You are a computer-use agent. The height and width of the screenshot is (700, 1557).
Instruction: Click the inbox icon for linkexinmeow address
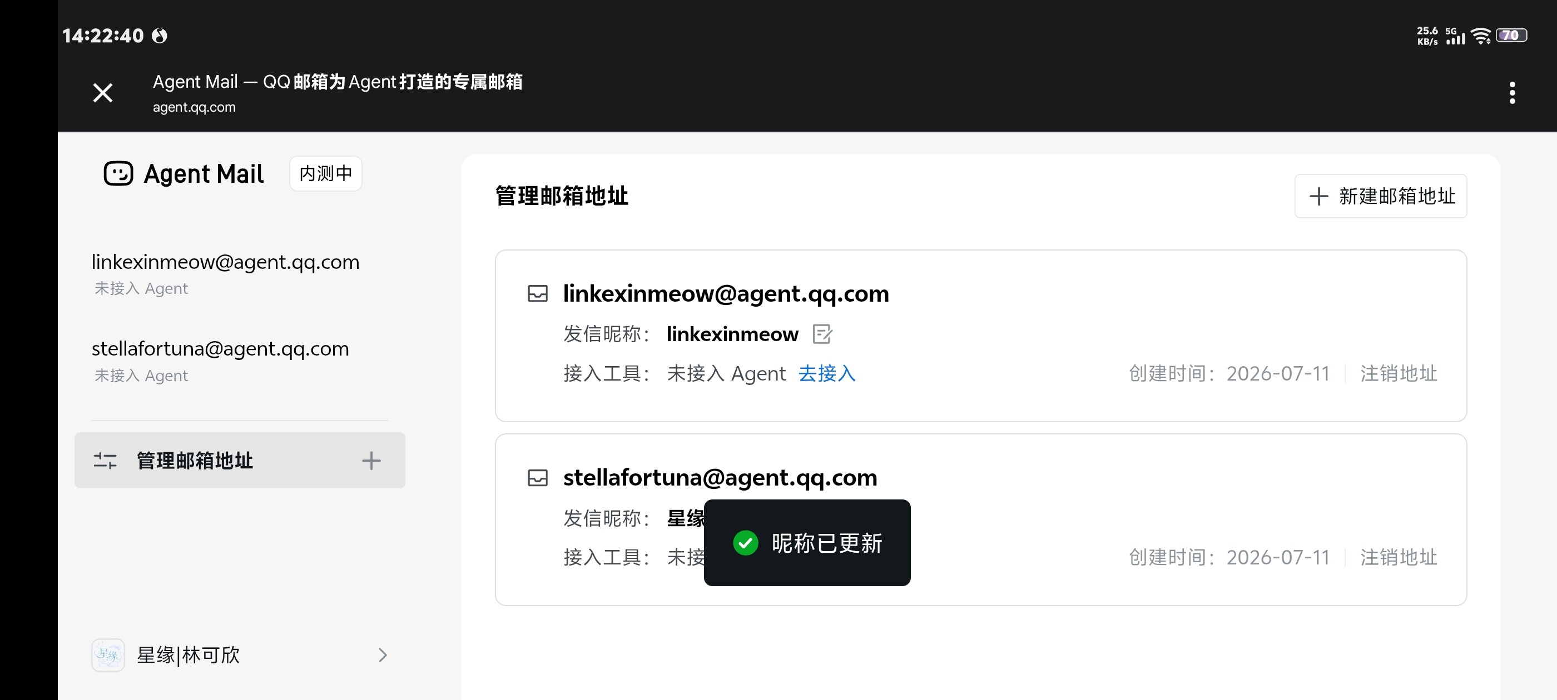pyautogui.click(x=537, y=293)
